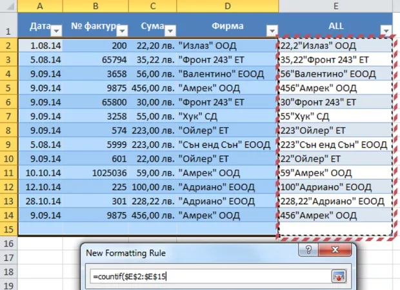Select row 2 header
Image resolution: width=400 pixels, height=290 pixels.
pyautogui.click(x=9, y=45)
